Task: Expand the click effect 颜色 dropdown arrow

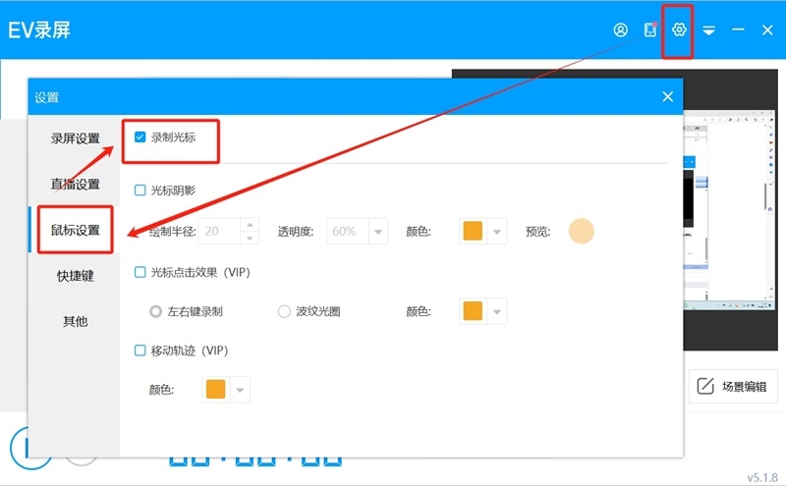Action: 497,311
